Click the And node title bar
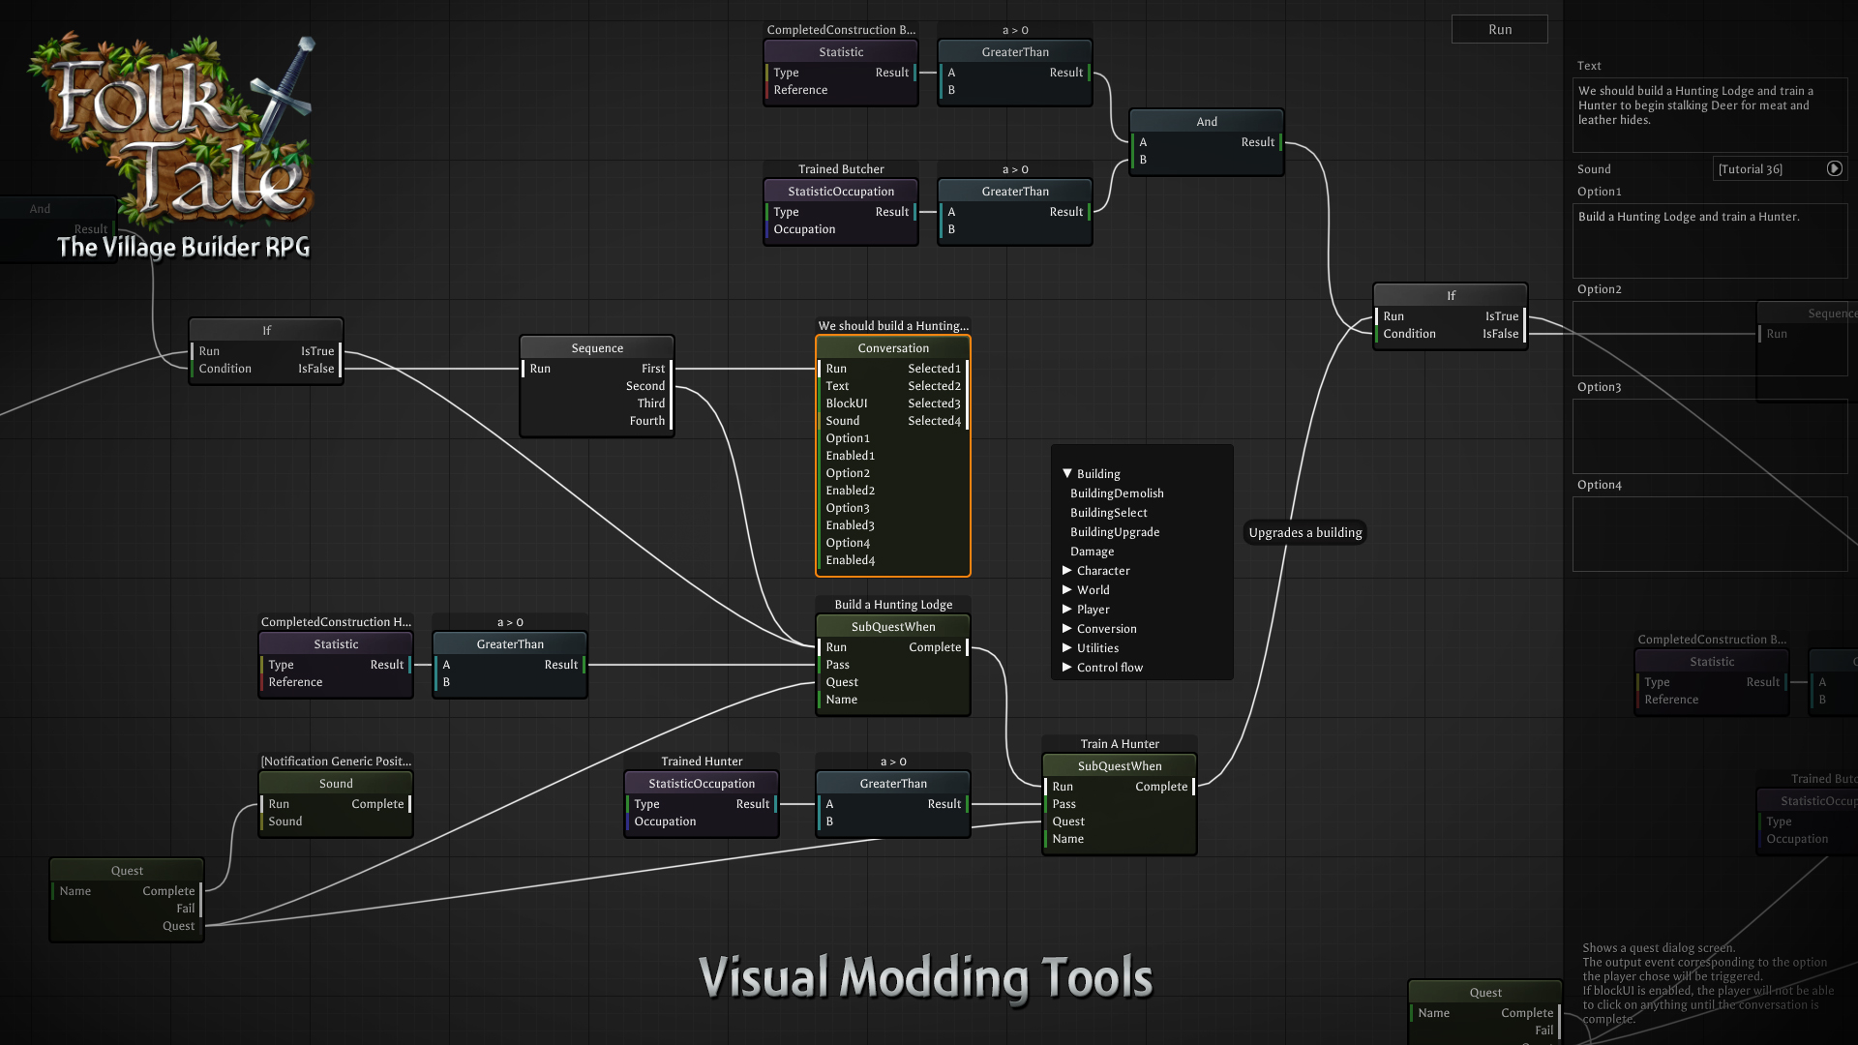The image size is (1858, 1045). pyautogui.click(x=1206, y=121)
